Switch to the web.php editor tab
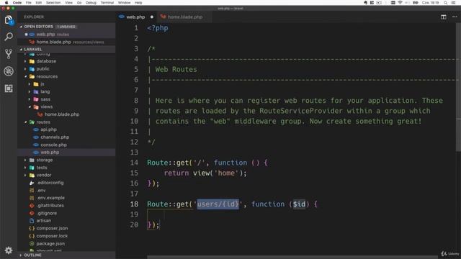This screenshot has height=259, width=461. (x=135, y=17)
